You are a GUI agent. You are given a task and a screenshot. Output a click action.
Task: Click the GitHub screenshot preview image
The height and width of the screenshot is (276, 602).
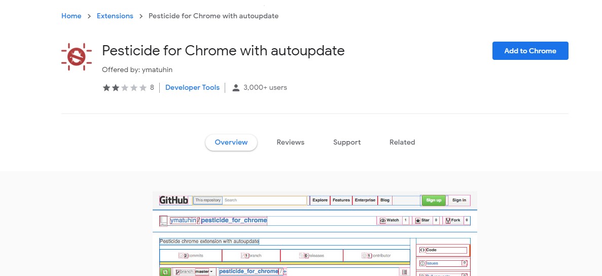click(315, 234)
